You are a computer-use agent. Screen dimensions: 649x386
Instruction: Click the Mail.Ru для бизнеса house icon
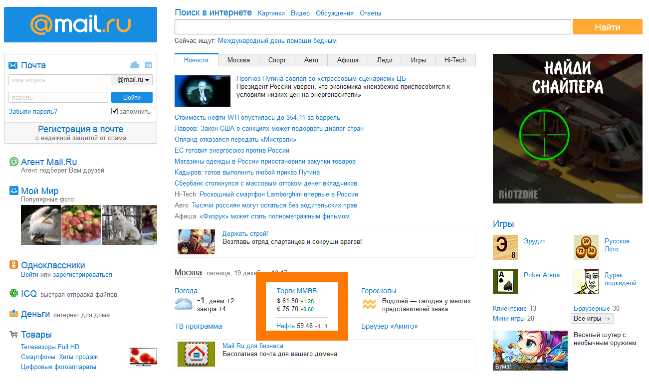pyautogui.click(x=197, y=354)
